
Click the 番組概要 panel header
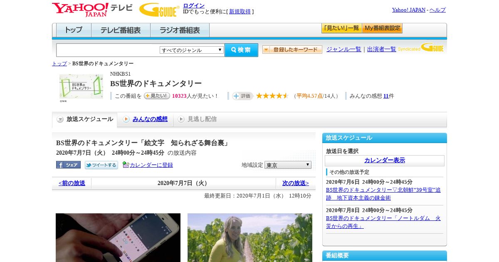(x=385, y=256)
